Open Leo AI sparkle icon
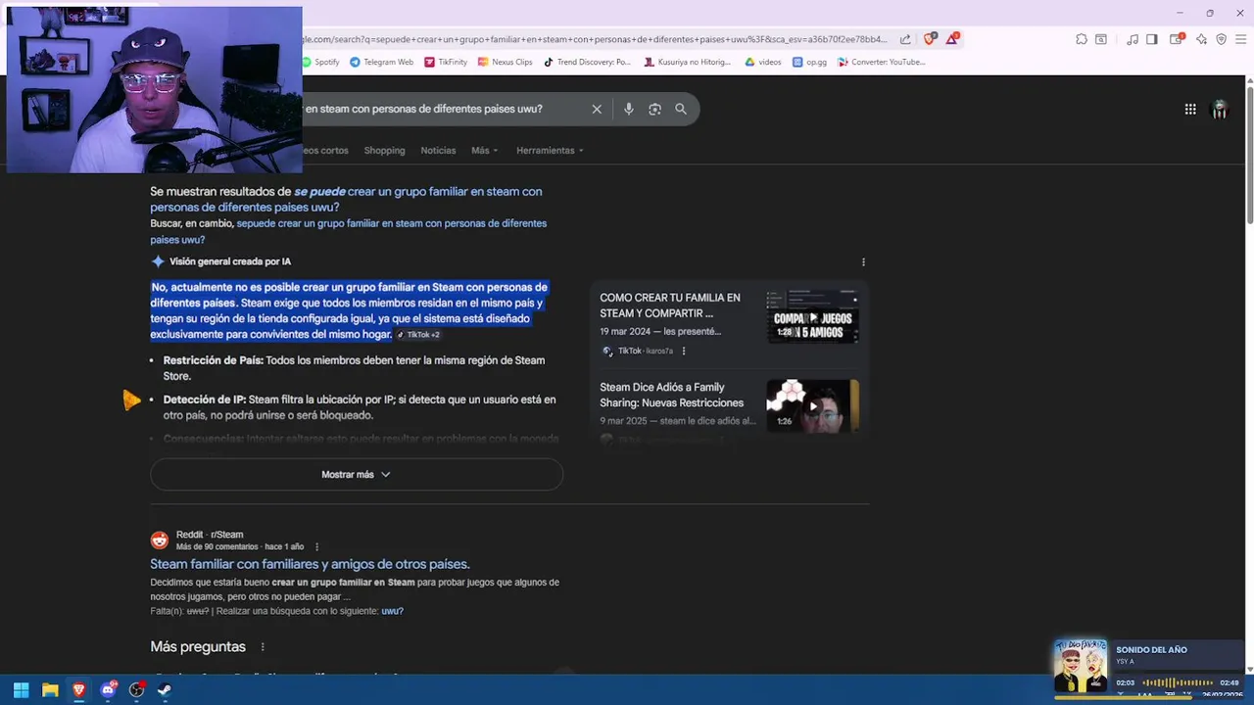The width and height of the screenshot is (1254, 705). coord(1202,39)
